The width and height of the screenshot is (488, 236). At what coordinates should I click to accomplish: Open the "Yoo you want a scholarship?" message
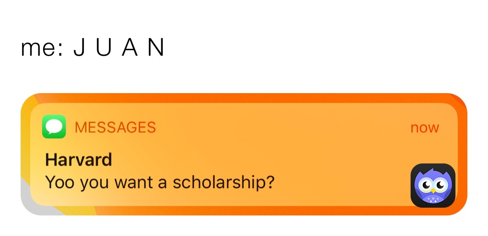pyautogui.click(x=160, y=183)
